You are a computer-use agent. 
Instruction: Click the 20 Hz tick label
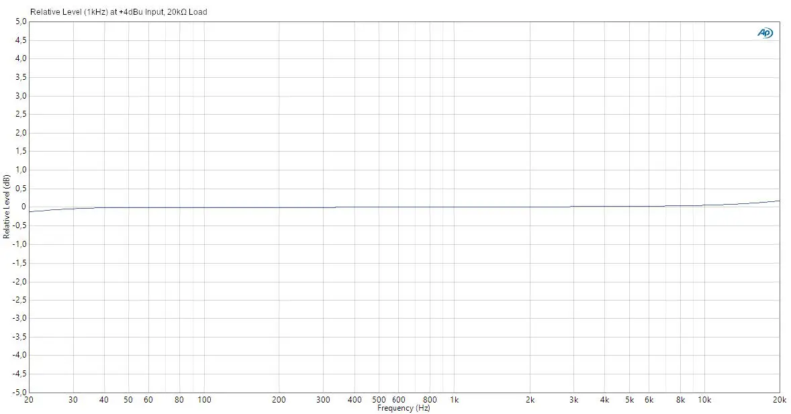(x=28, y=399)
